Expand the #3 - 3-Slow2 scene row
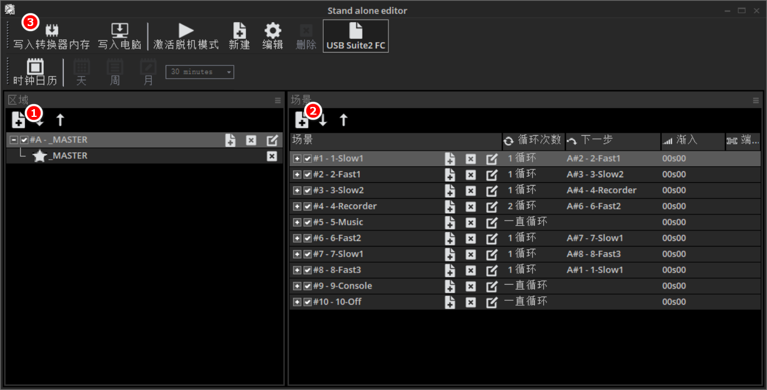This screenshot has height=390, width=767. (297, 191)
